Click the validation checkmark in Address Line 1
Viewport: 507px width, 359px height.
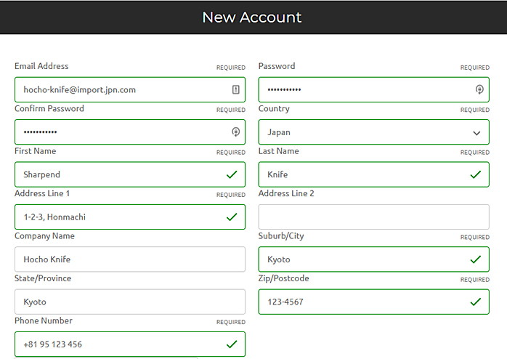click(x=232, y=217)
